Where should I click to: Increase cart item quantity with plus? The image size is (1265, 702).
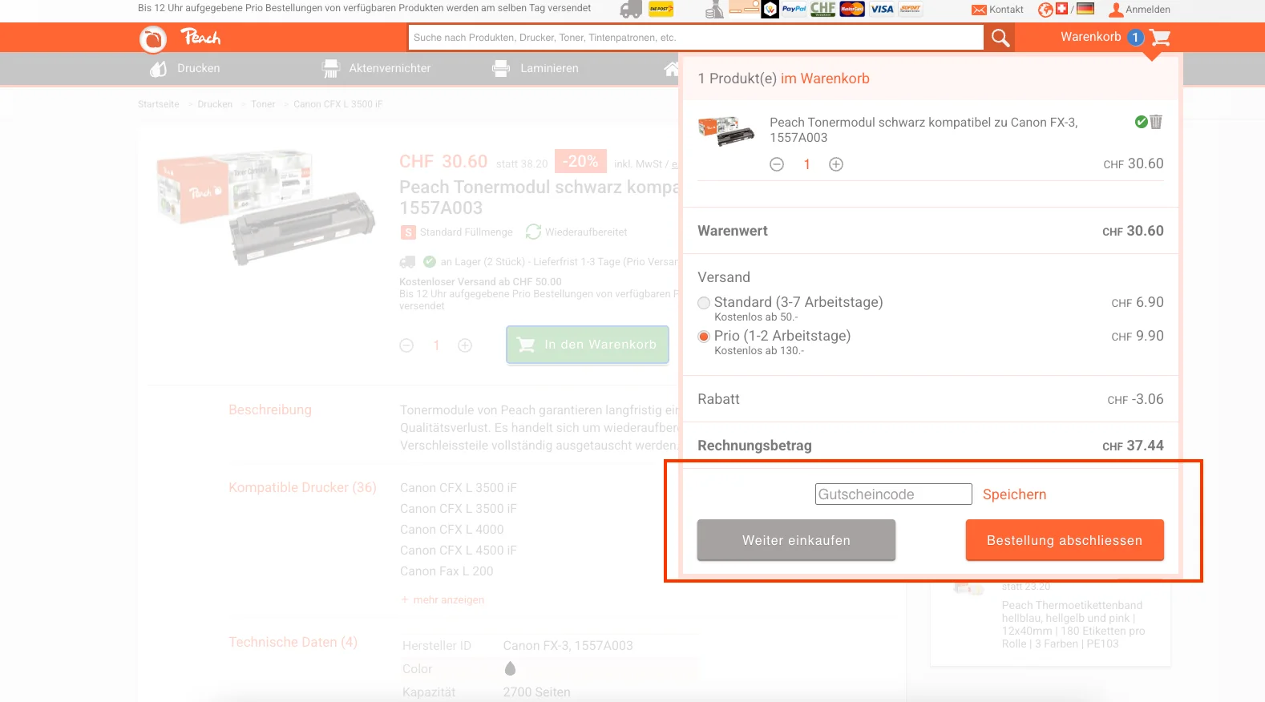[836, 164]
